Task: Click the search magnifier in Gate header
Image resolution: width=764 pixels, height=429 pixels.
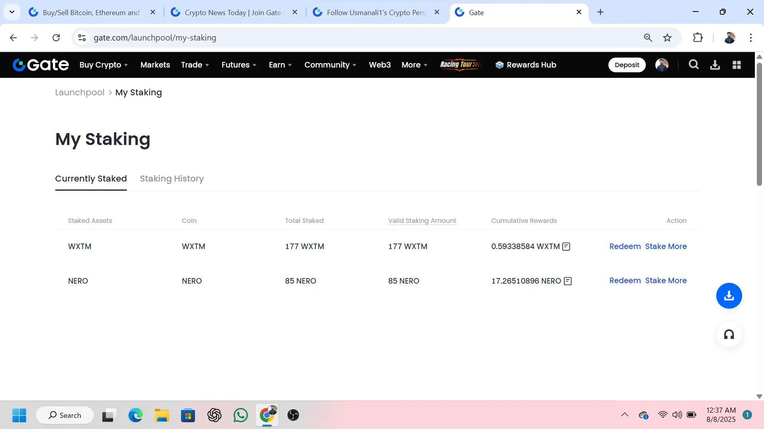Action: (x=694, y=65)
